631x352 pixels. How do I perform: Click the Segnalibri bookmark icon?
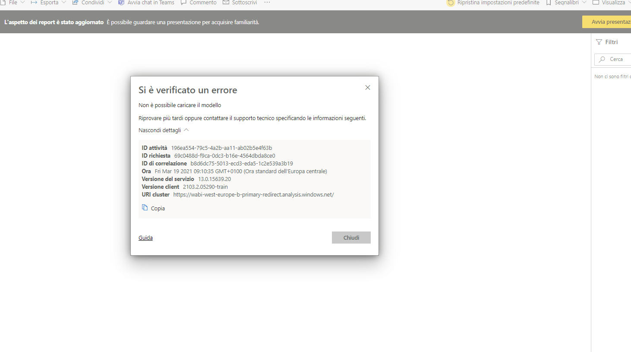click(x=549, y=3)
